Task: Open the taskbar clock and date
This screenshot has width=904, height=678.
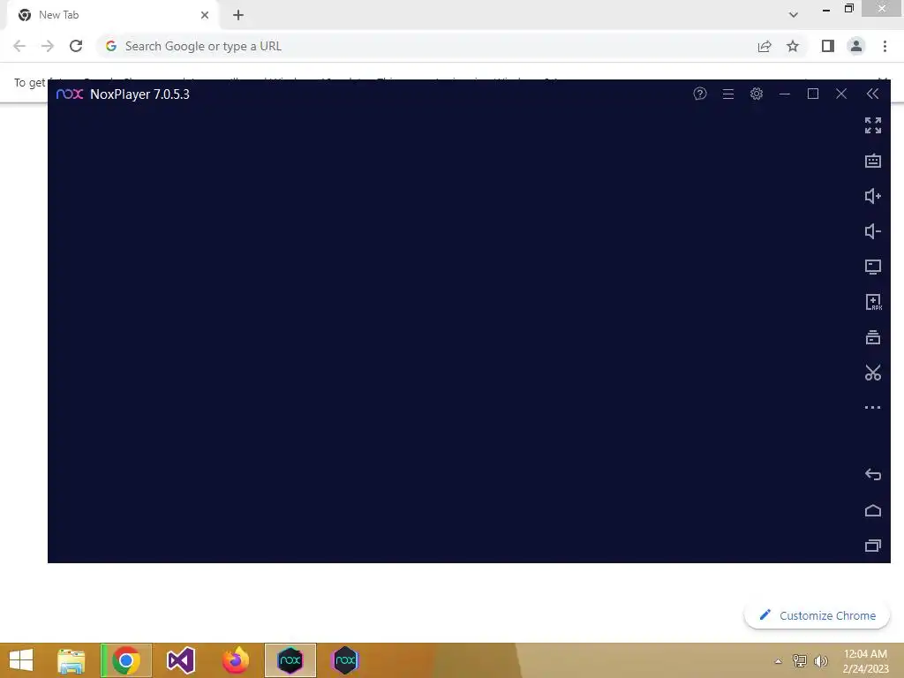Action: (865, 660)
